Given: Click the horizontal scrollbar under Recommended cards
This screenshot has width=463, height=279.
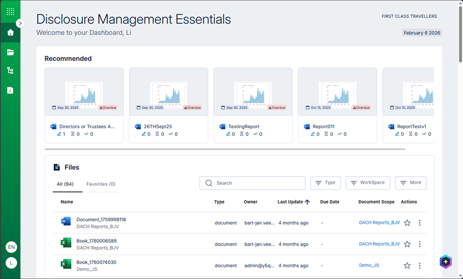Looking at the screenshot, I should pyautogui.click(x=225, y=149).
